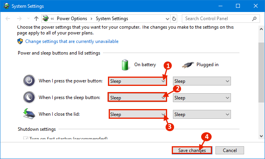265x159 pixels.
Task: Maximize the System Settings window
Action: point(238,6)
